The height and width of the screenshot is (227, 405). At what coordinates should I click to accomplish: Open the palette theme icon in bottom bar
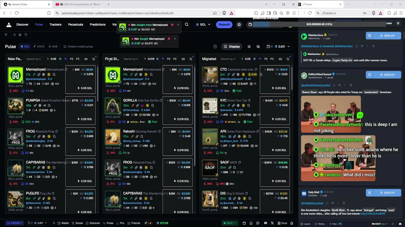pos(258,223)
